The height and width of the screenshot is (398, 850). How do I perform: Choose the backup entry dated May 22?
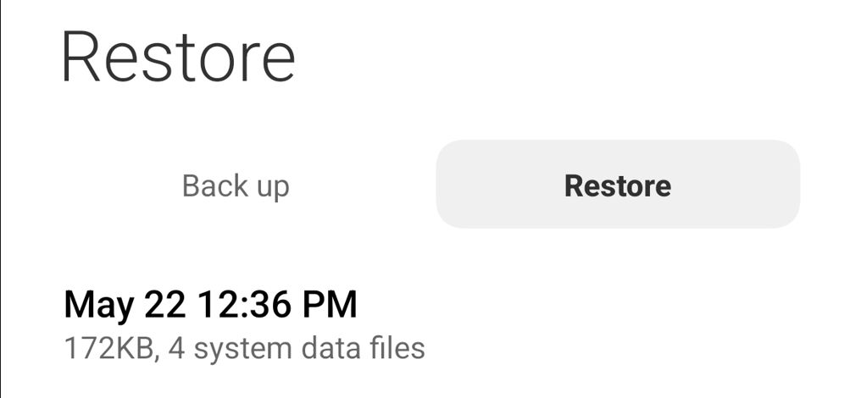(x=425, y=325)
